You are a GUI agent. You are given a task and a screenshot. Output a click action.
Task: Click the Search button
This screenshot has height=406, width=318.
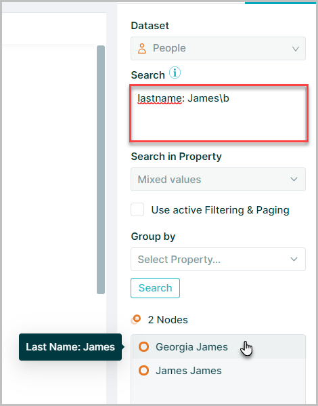click(155, 288)
